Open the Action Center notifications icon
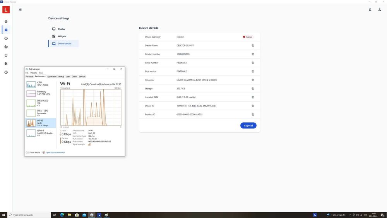Viewport: 387px width, 218px height. (x=382, y=215)
